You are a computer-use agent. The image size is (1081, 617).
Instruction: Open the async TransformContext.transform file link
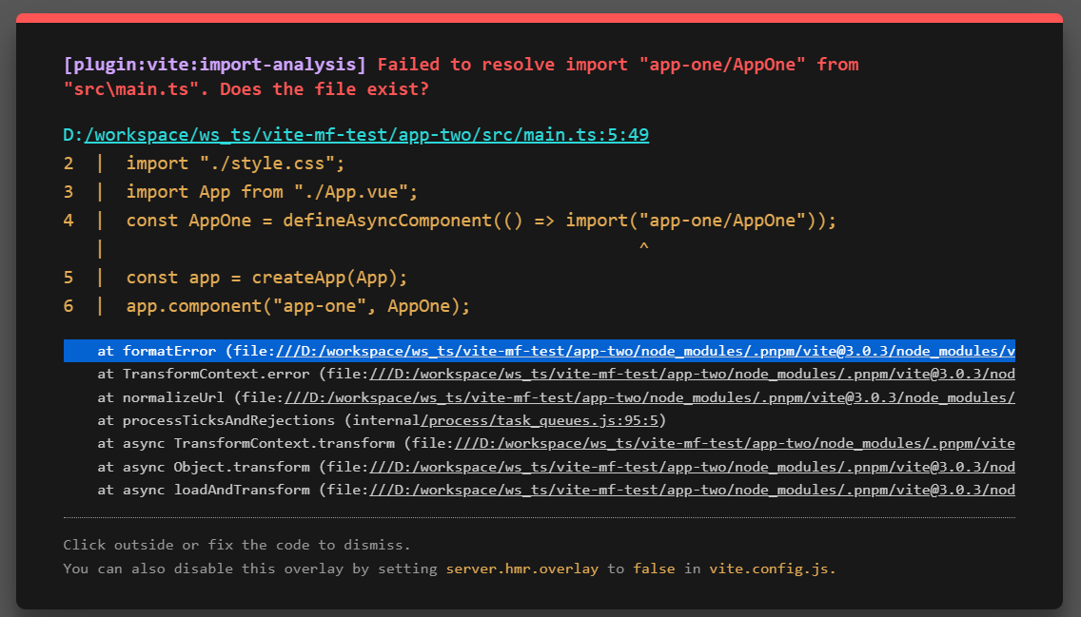pos(735,443)
